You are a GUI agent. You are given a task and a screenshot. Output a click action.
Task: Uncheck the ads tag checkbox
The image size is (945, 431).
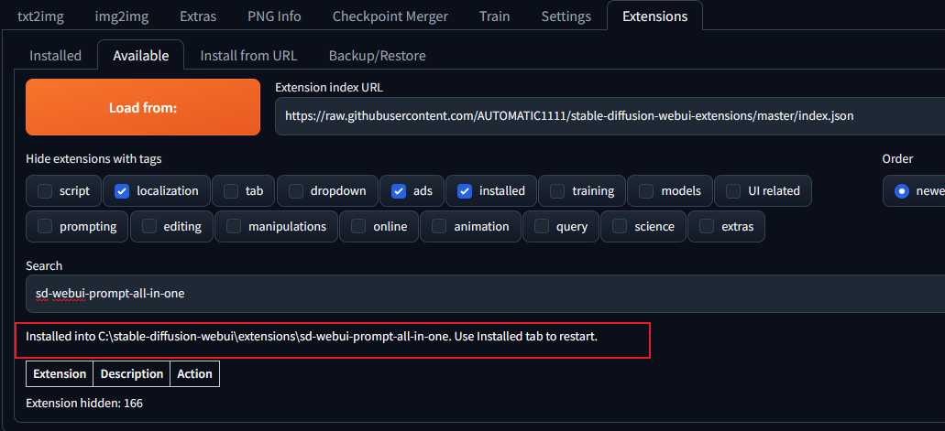[399, 191]
